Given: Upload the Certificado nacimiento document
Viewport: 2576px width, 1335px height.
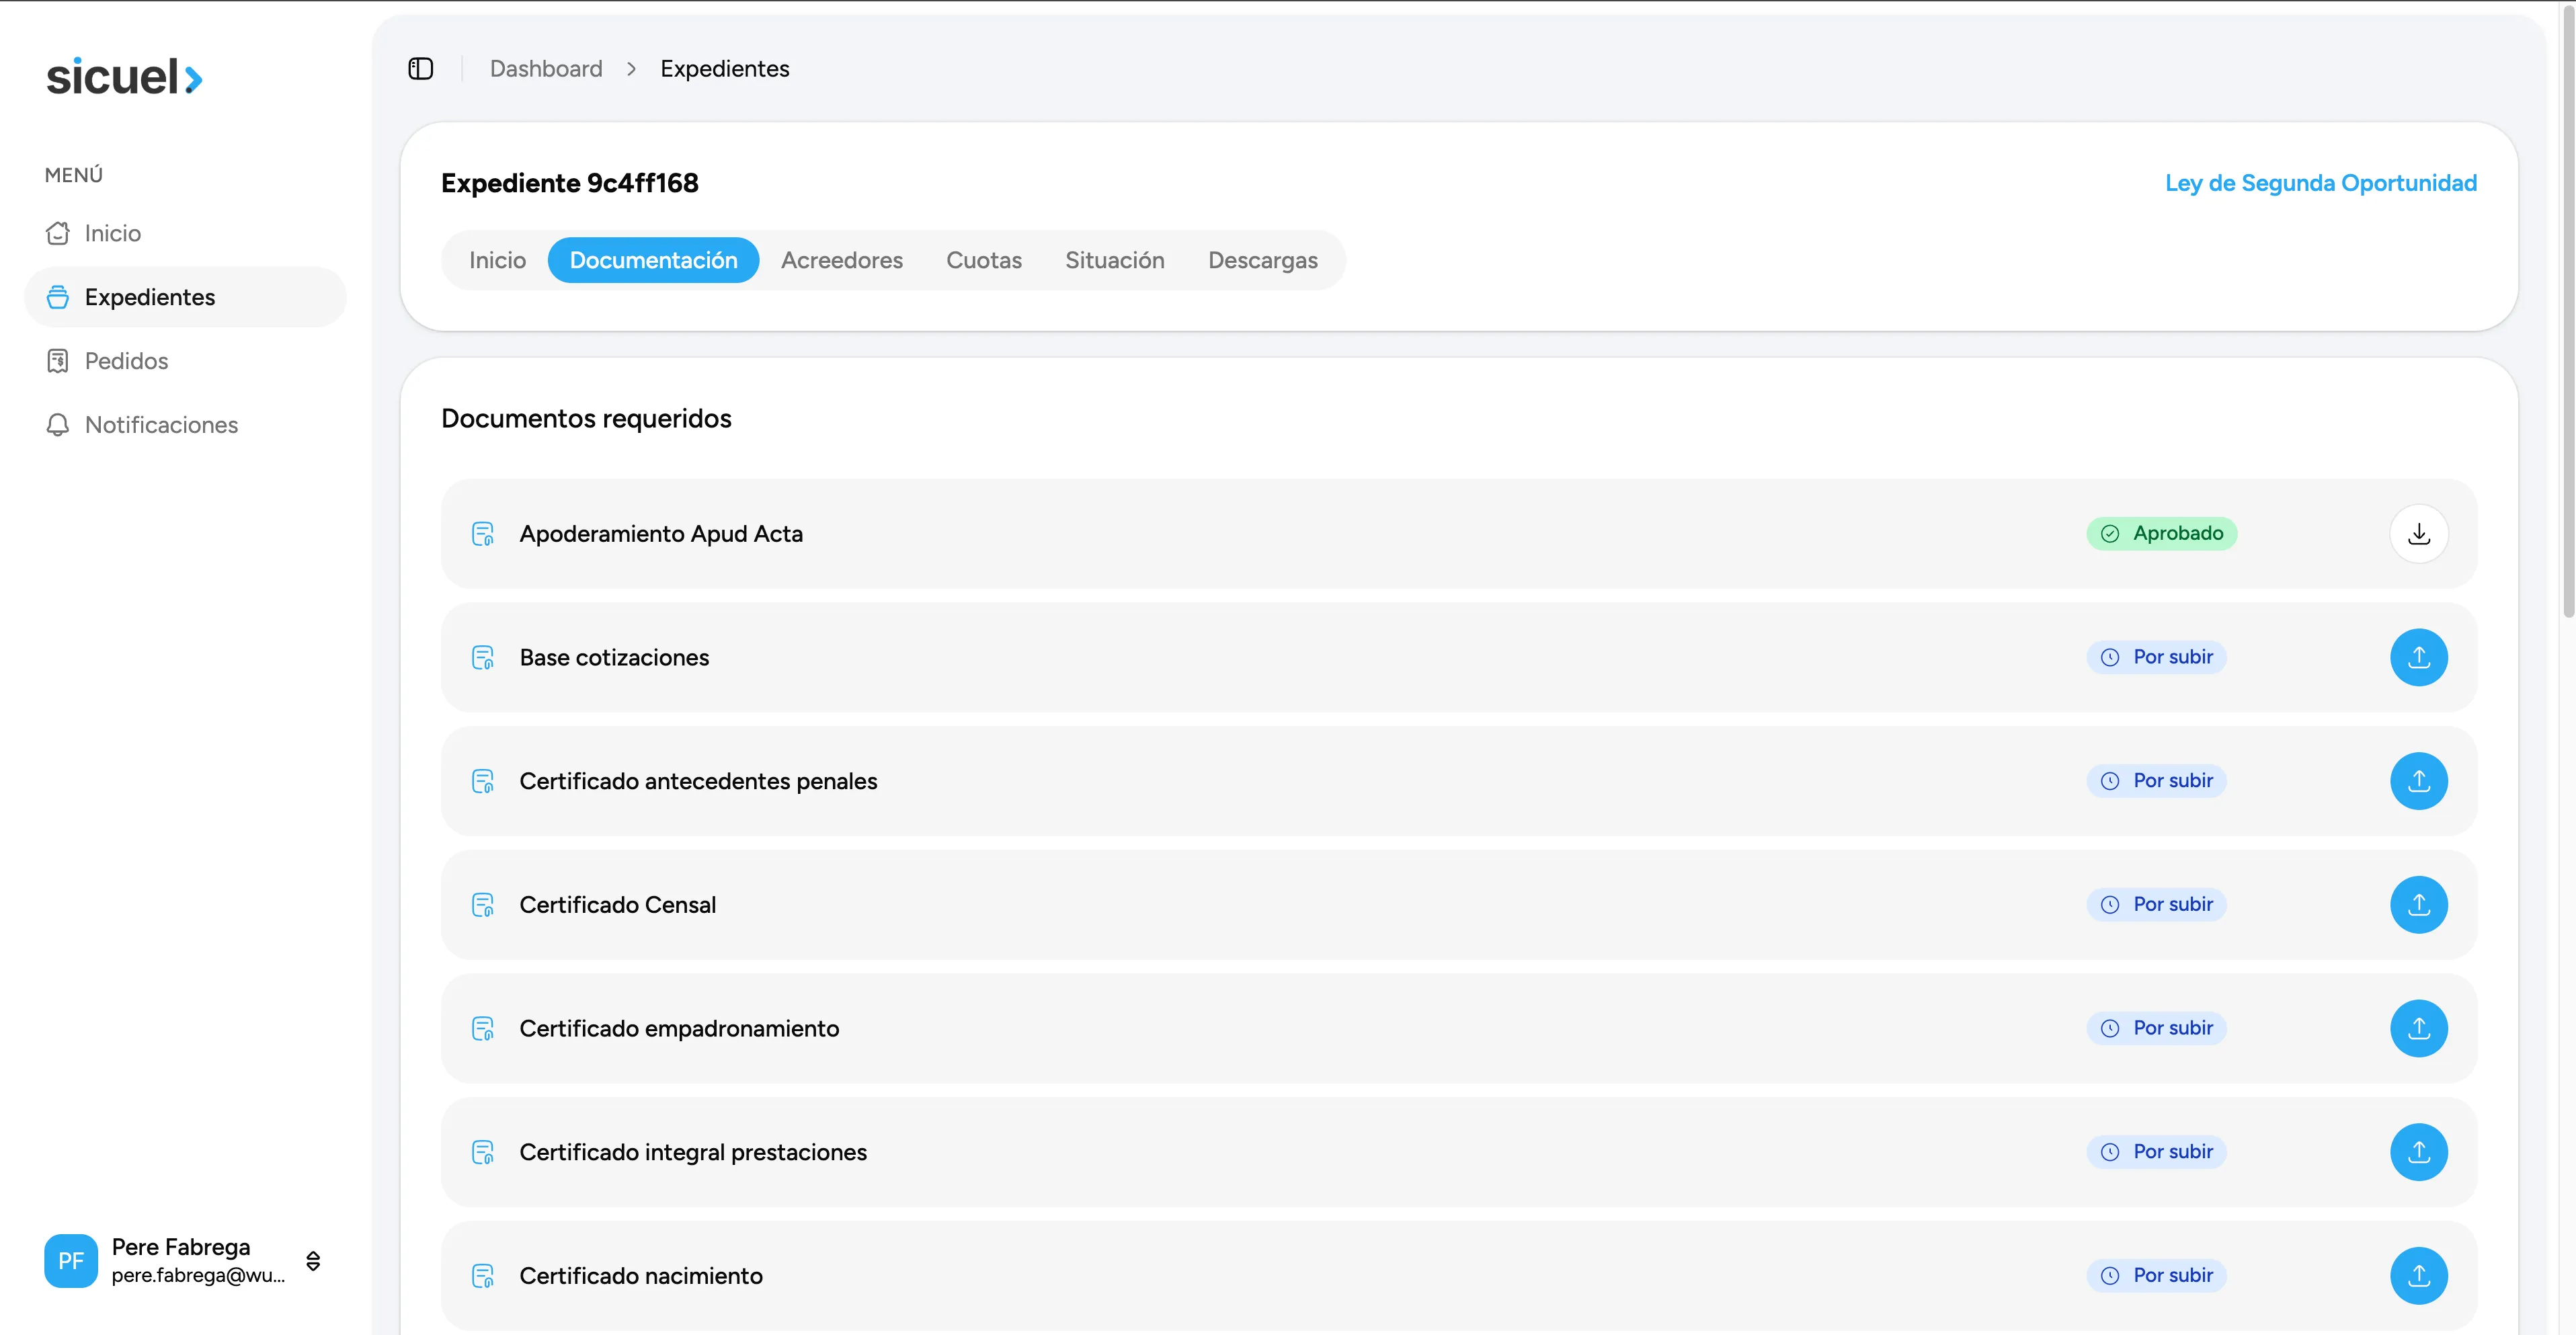Looking at the screenshot, I should [x=2419, y=1276].
